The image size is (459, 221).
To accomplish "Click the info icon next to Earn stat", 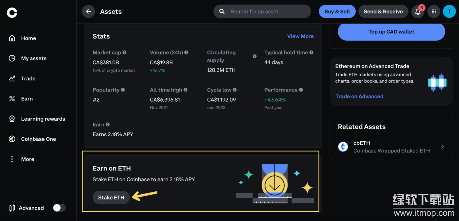I will [x=108, y=125].
